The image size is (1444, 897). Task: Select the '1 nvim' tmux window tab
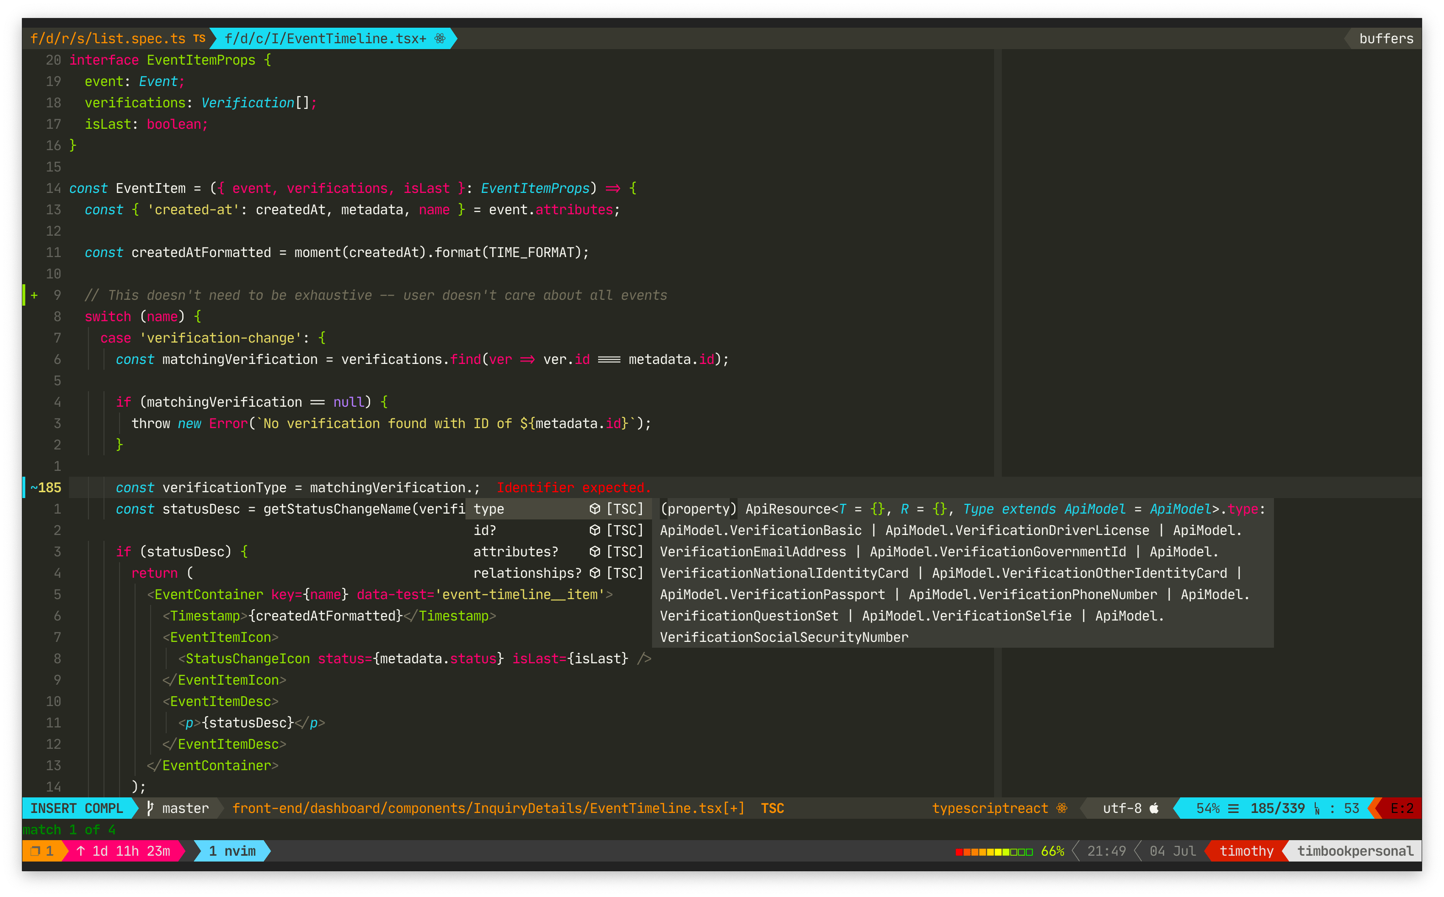(x=232, y=851)
